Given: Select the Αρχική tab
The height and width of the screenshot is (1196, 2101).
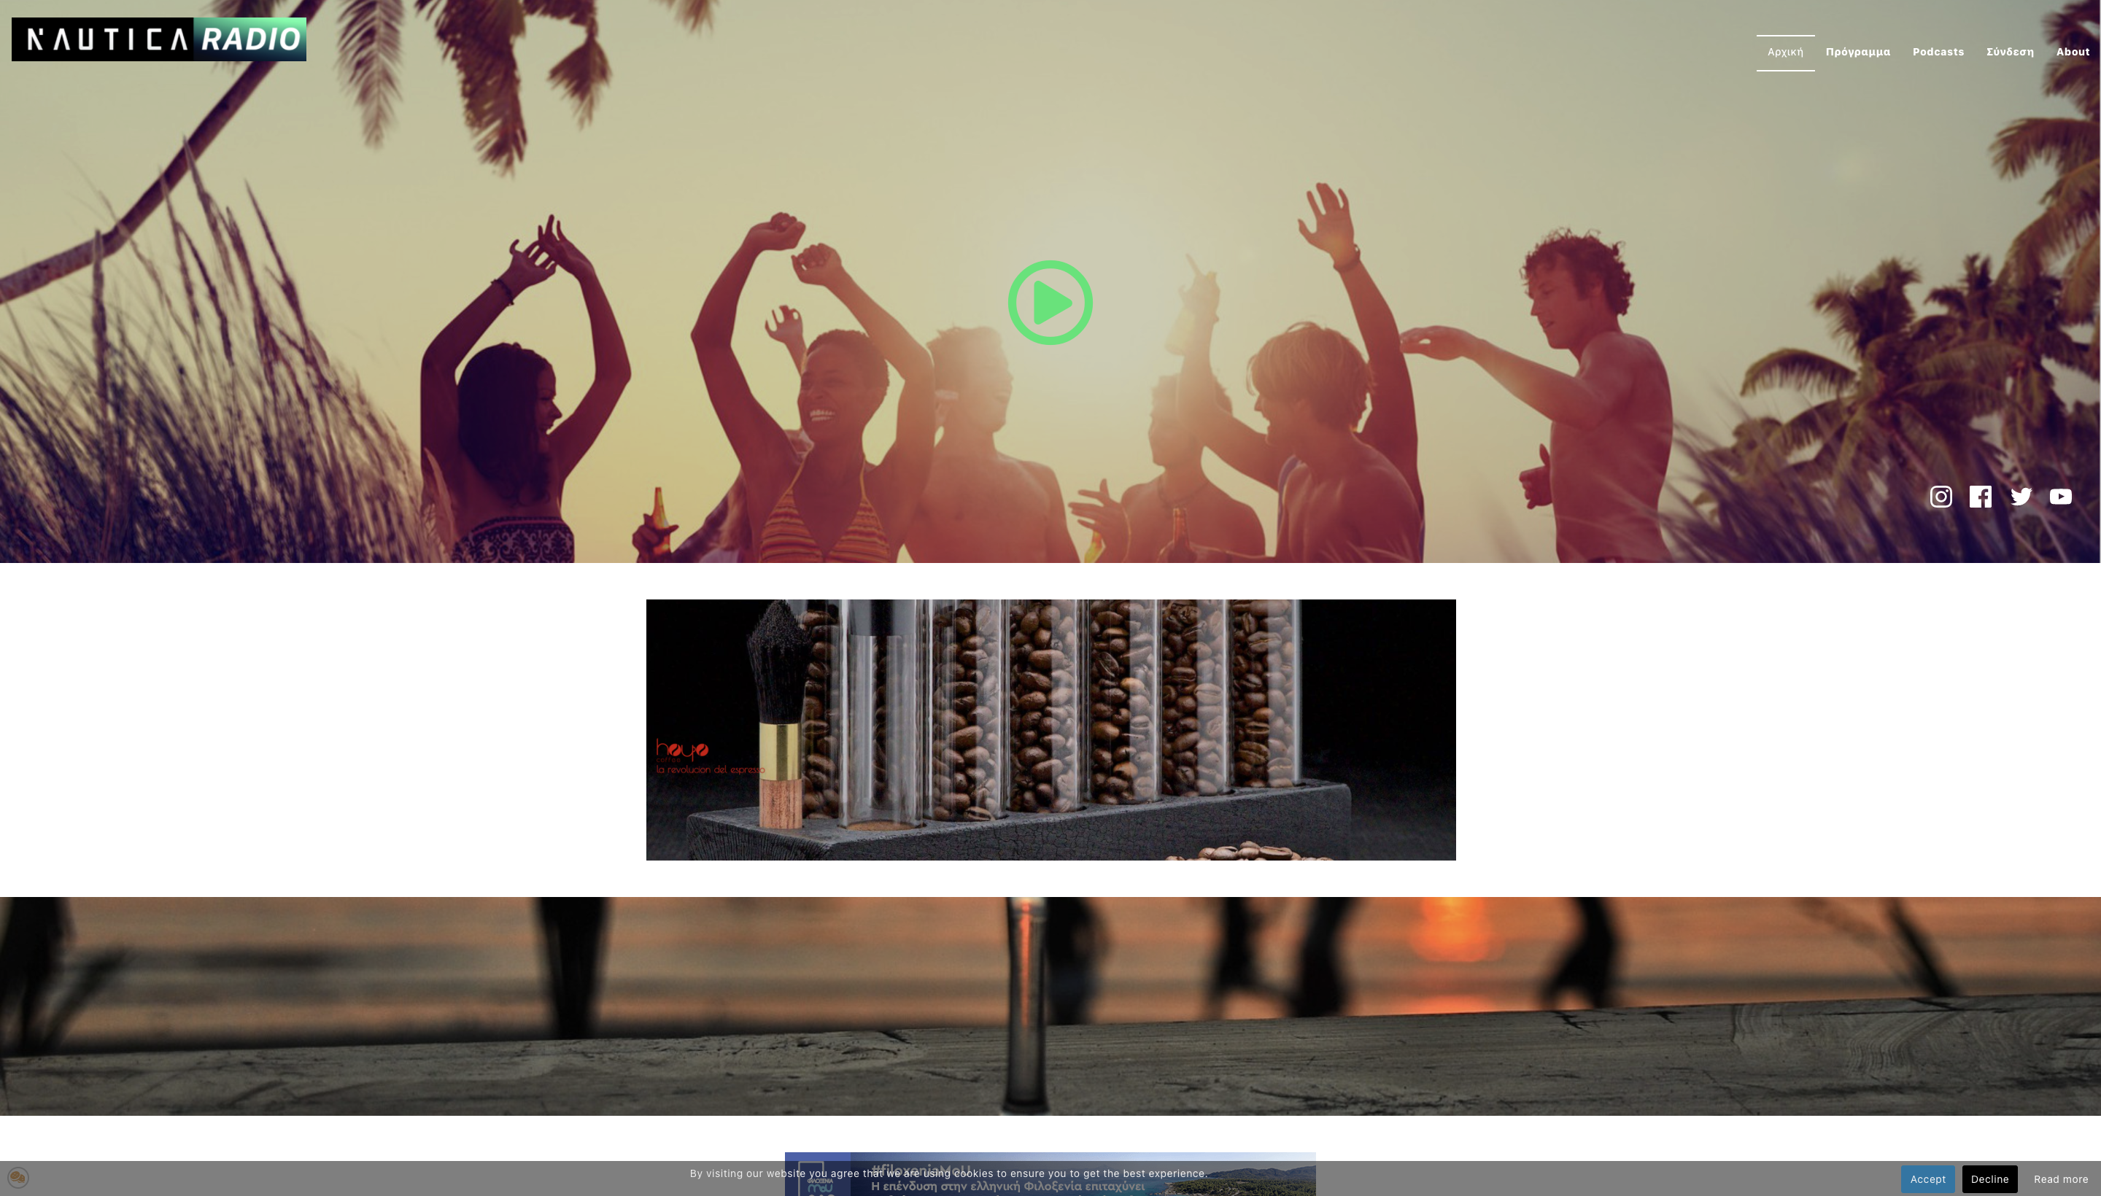Looking at the screenshot, I should pyautogui.click(x=1785, y=52).
